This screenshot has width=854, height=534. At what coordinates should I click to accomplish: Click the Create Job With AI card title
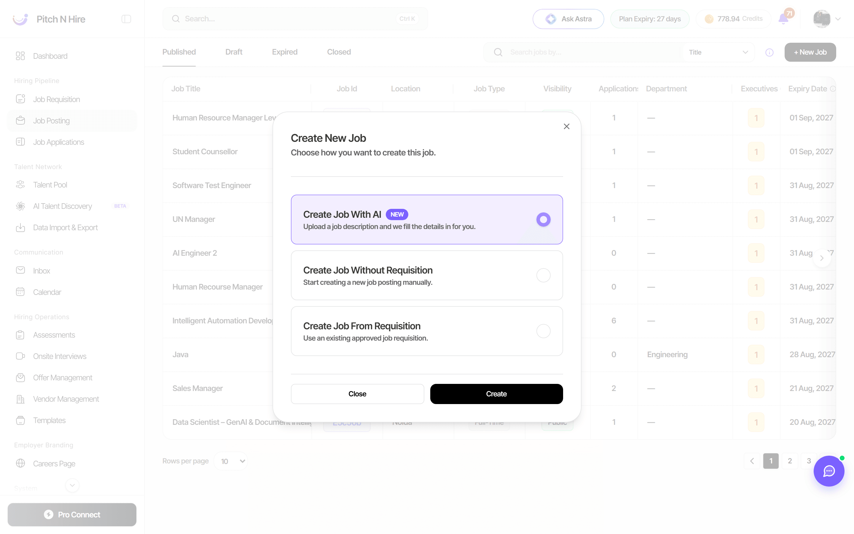342,214
